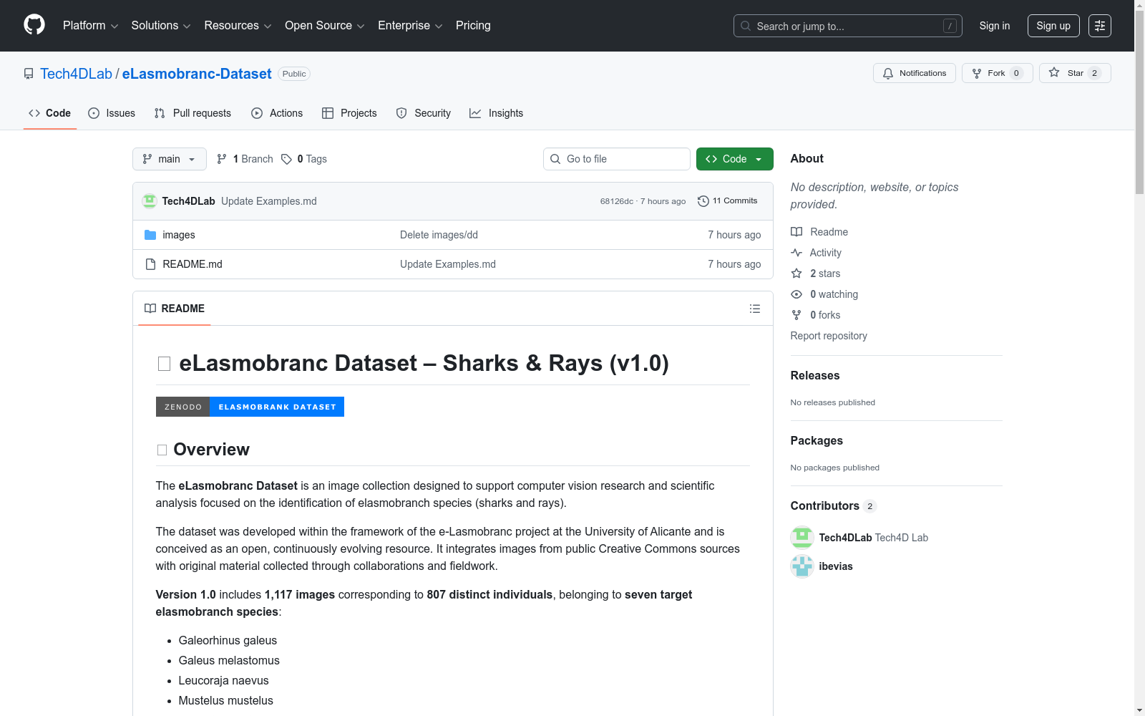The image size is (1145, 716).
Task: Expand the Resources menu
Action: 238,26
